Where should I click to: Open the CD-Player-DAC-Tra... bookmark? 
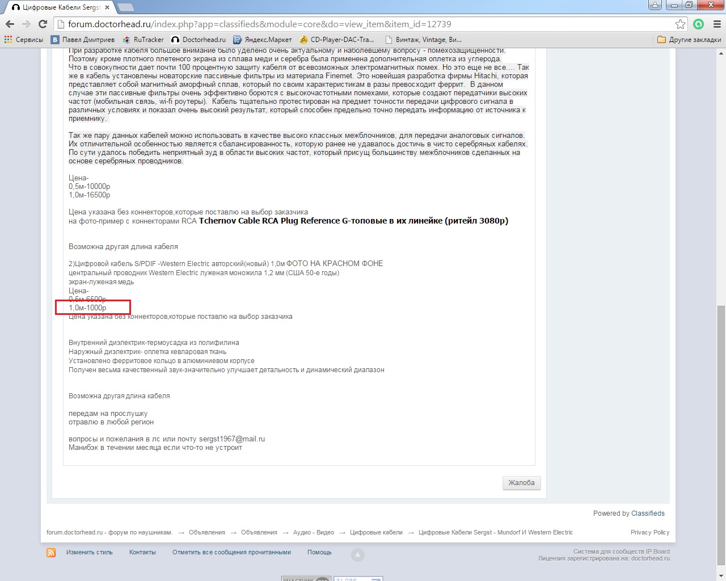coord(337,40)
